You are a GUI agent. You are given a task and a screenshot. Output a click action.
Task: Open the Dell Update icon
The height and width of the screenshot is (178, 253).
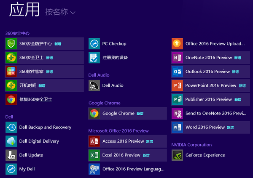point(11,155)
